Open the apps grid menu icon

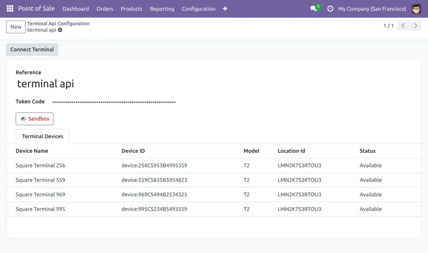(10, 8)
